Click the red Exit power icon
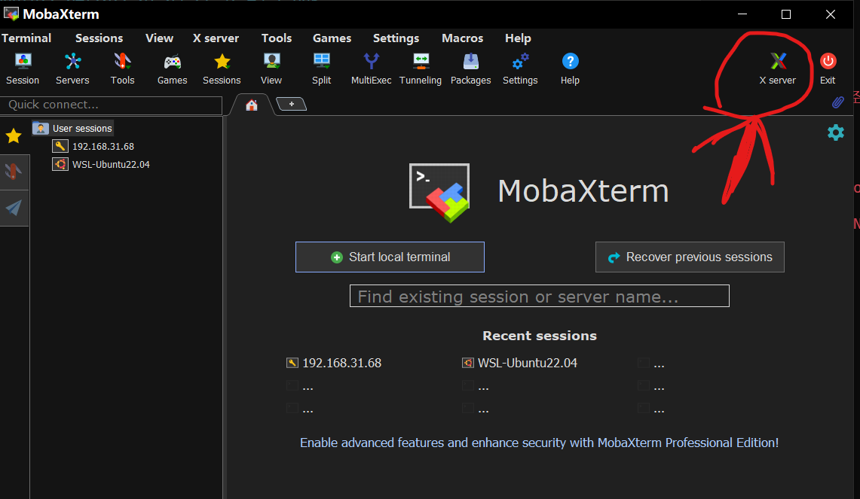Image resolution: width=860 pixels, height=499 pixels. coord(828,69)
